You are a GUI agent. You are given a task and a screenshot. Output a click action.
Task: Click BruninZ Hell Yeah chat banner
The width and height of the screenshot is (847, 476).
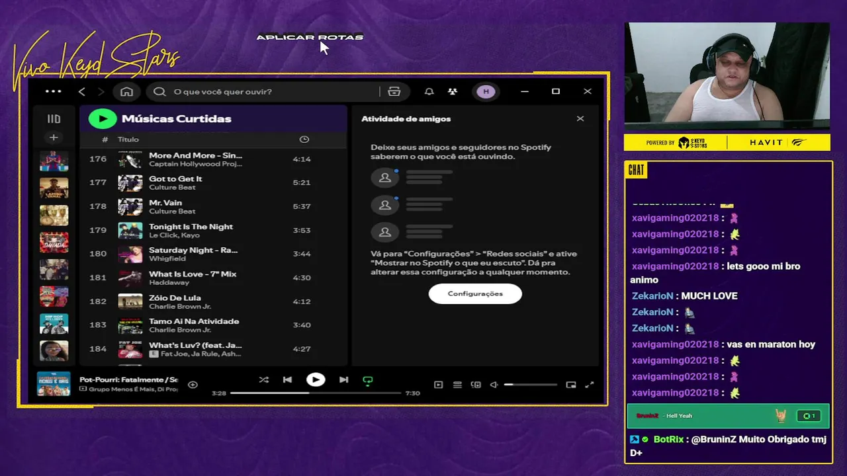pyautogui.click(x=728, y=416)
